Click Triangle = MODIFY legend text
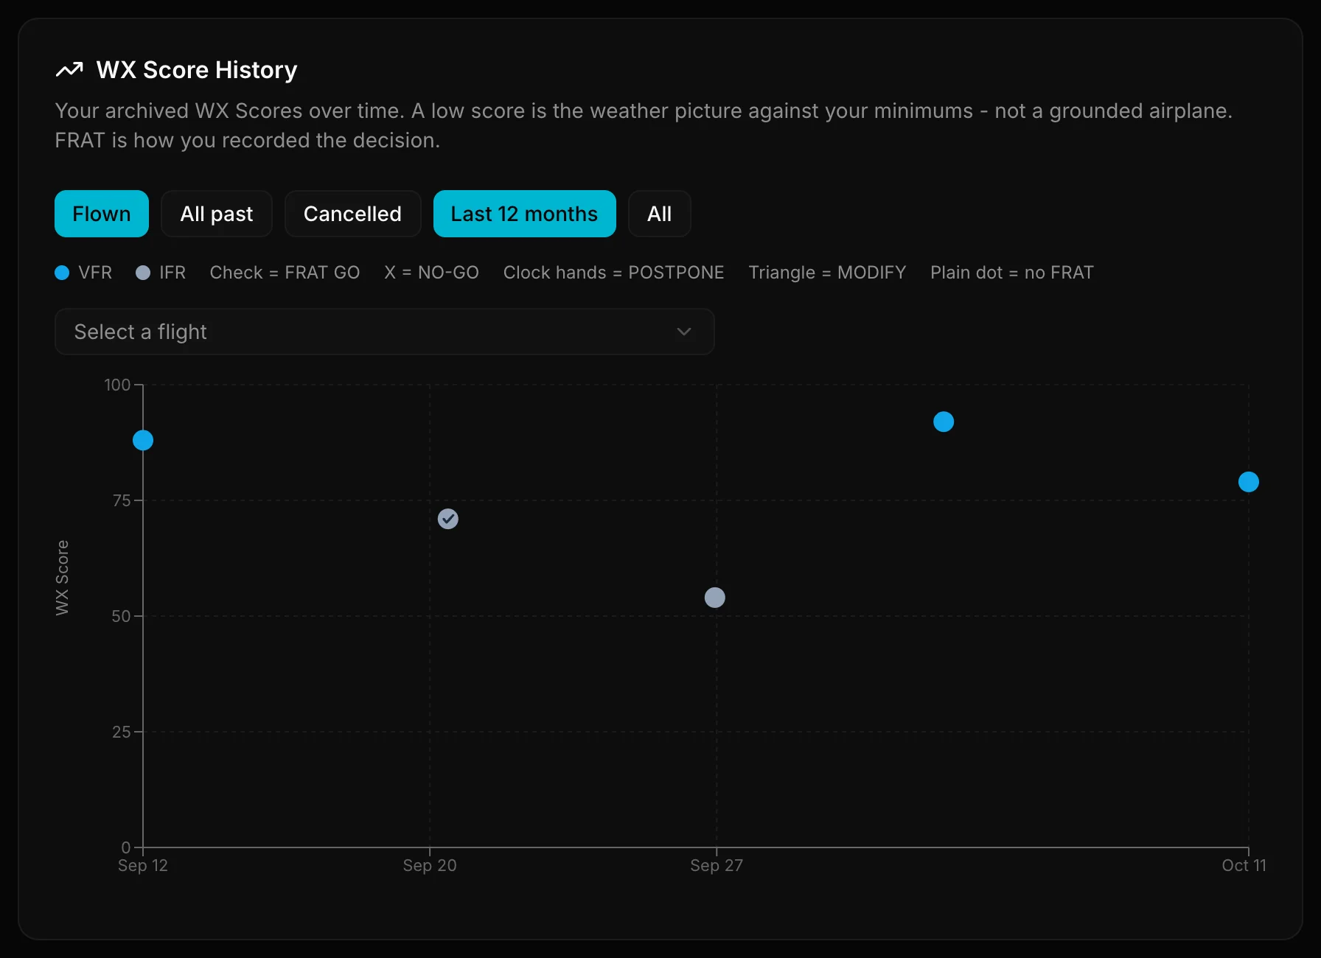 (x=827, y=273)
